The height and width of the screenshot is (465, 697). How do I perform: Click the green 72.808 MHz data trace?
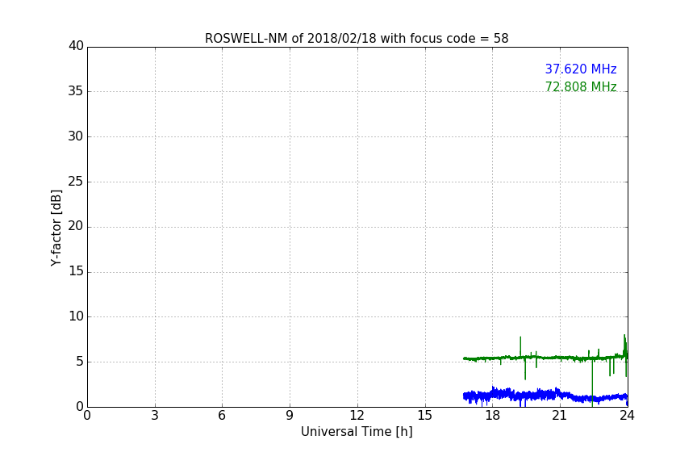click(547, 358)
